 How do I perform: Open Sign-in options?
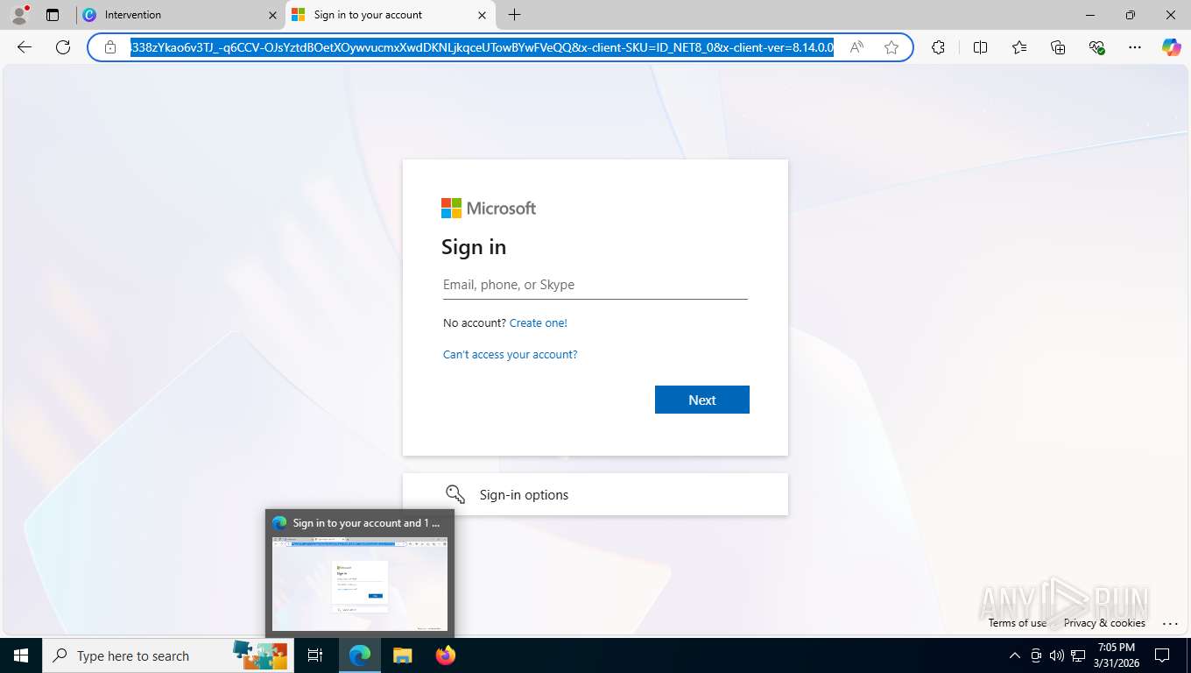click(x=595, y=494)
